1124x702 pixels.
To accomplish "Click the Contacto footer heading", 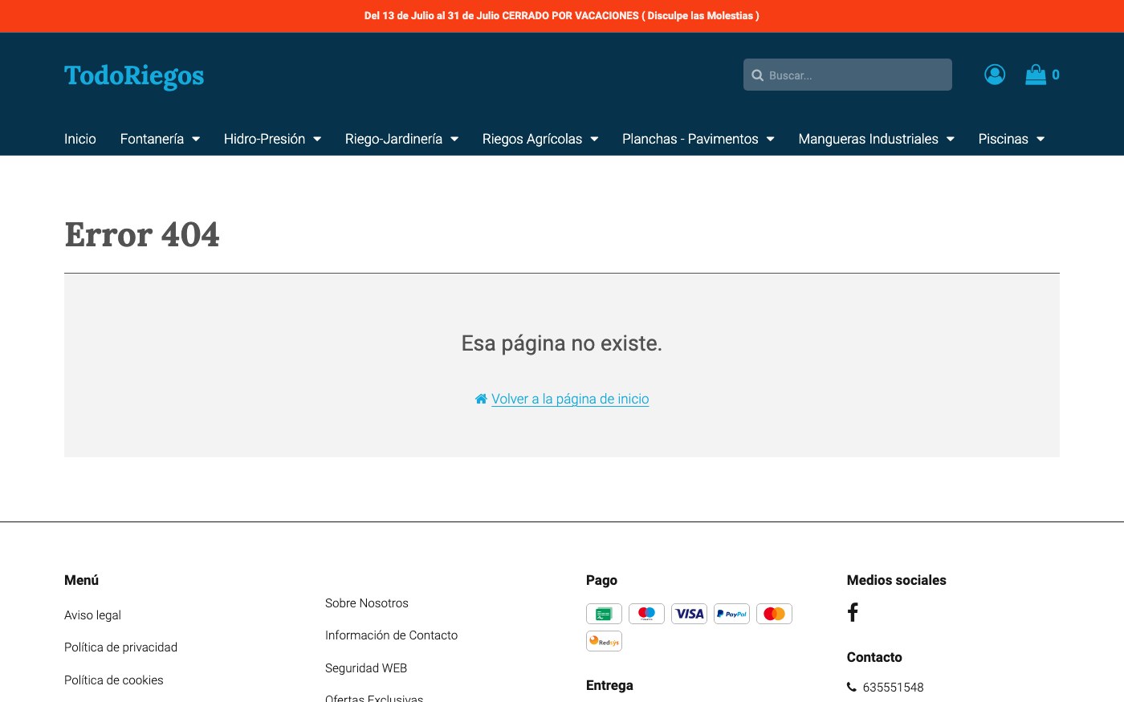I will click(874, 657).
